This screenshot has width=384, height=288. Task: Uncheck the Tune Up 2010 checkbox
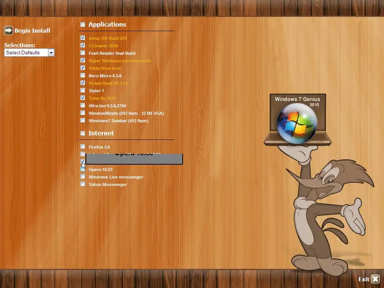(x=83, y=98)
